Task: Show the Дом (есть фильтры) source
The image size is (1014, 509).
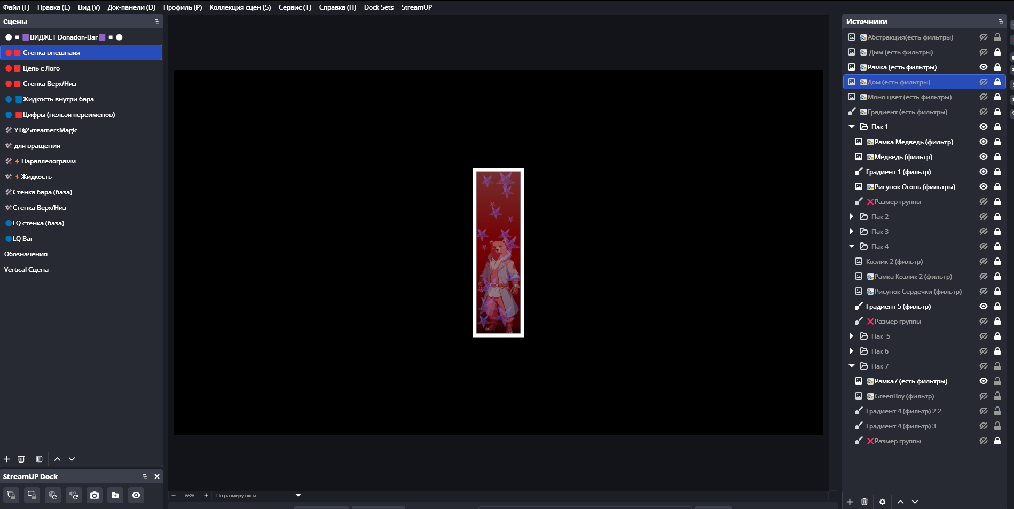Action: [x=983, y=82]
